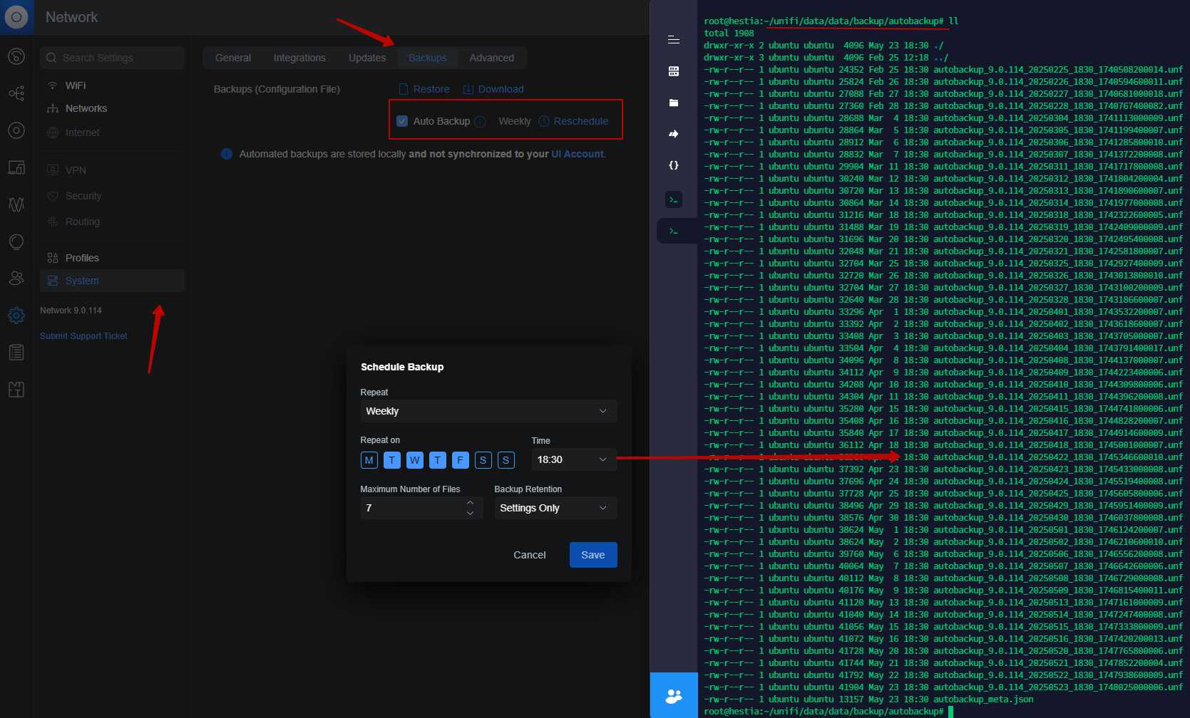
Task: Open the Dashboard icon in UniFi sidebar
Action: 16,56
